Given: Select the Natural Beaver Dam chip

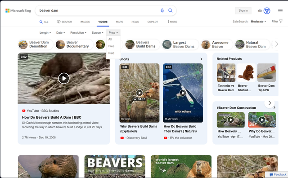Looking at the screenshot, I should [x=252, y=44].
